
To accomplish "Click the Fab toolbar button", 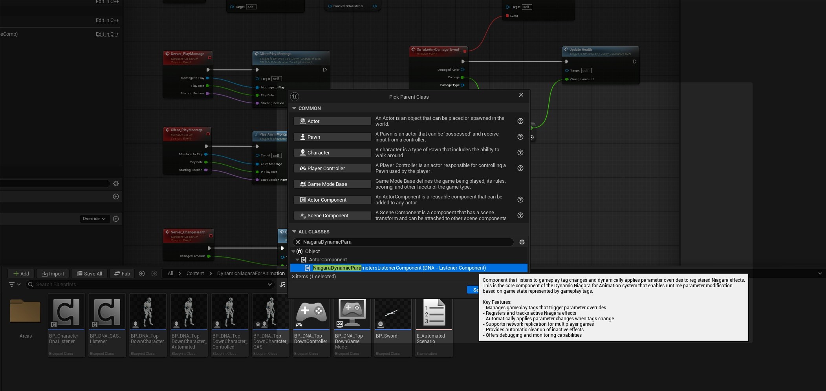I will coord(122,274).
